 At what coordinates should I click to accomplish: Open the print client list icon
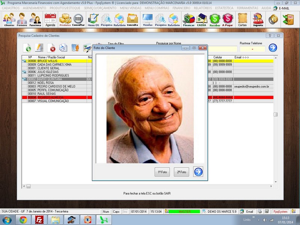click(63, 48)
